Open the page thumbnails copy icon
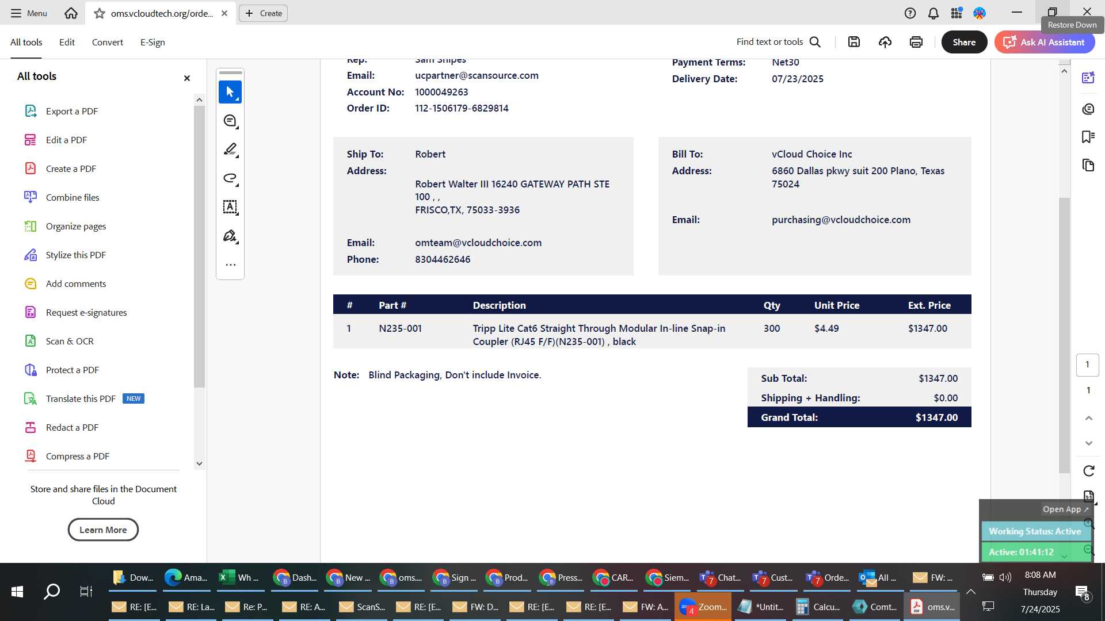 (1088, 166)
